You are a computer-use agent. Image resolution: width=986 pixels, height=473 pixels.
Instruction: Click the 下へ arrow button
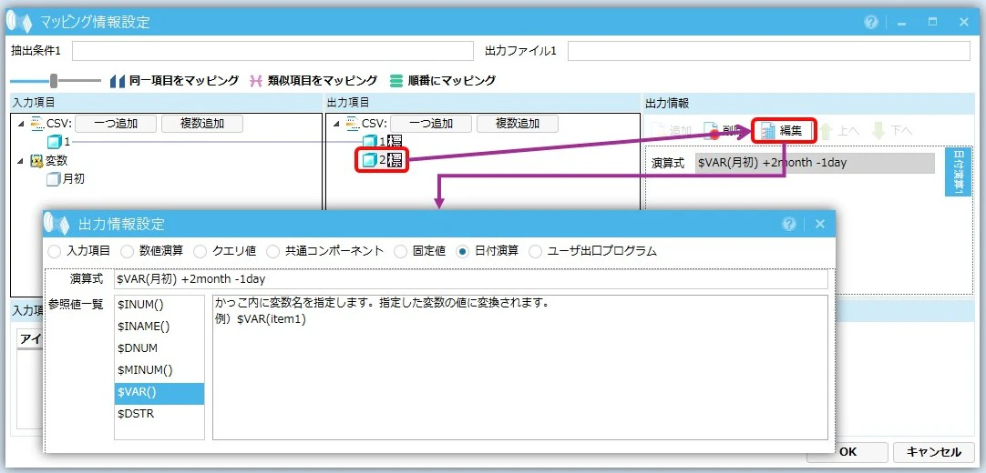891,131
